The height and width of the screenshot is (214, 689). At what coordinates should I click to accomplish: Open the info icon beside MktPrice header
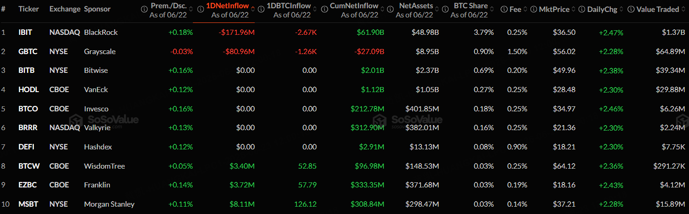pos(534,9)
